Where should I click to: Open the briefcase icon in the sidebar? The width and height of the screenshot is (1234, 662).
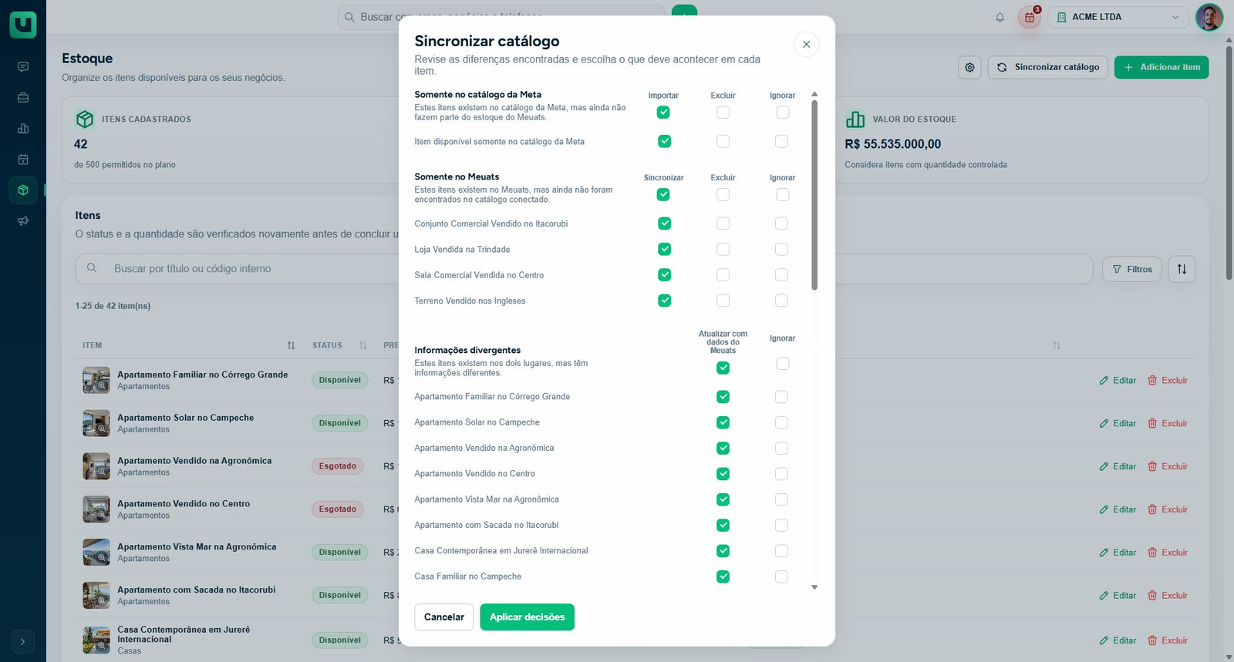[23, 98]
